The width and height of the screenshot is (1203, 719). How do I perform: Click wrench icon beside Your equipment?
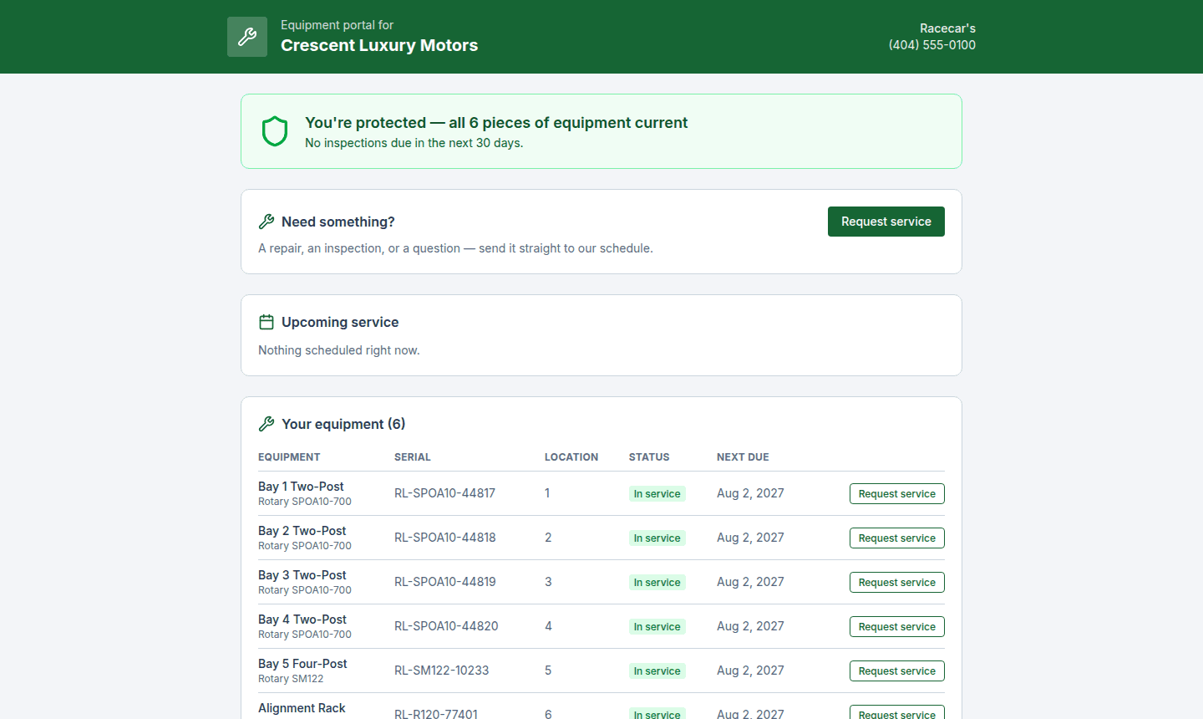[266, 424]
